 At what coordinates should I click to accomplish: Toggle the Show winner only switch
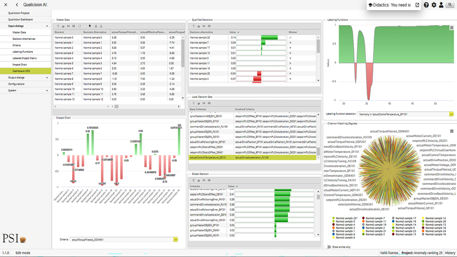point(329,247)
